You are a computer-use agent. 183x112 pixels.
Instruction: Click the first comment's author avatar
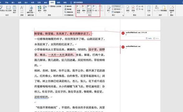click(x=123, y=33)
